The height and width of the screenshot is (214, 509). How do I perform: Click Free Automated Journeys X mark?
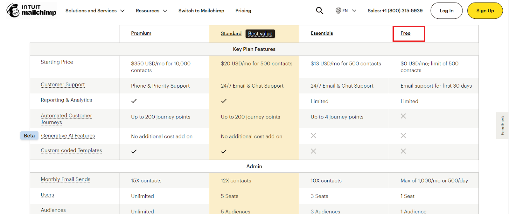click(x=403, y=116)
